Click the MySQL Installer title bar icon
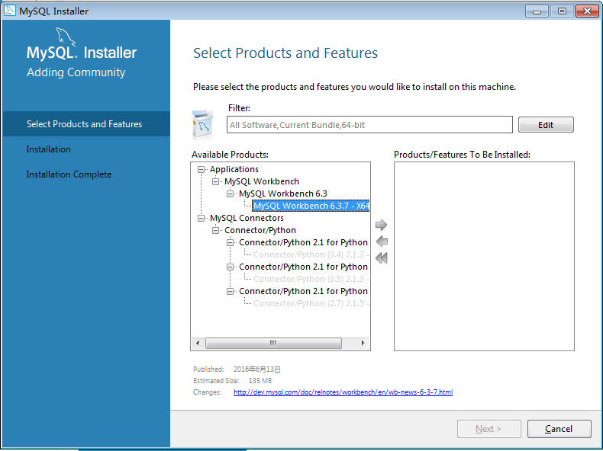 coord(10,11)
